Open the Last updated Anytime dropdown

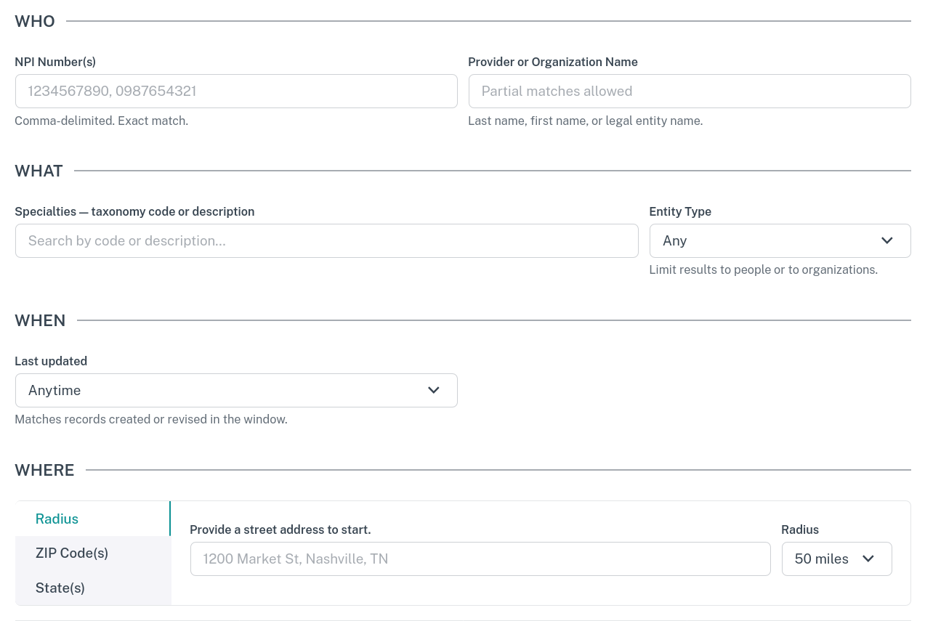click(236, 390)
